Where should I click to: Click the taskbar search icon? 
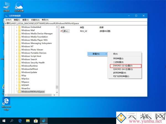point(12,121)
